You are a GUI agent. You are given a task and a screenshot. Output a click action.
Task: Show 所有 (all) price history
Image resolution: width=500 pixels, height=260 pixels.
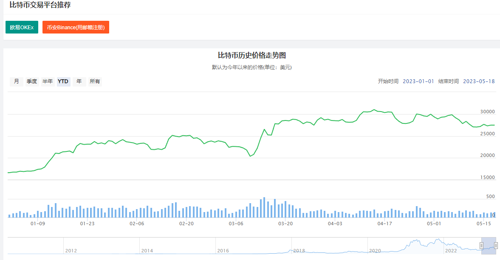pos(95,81)
